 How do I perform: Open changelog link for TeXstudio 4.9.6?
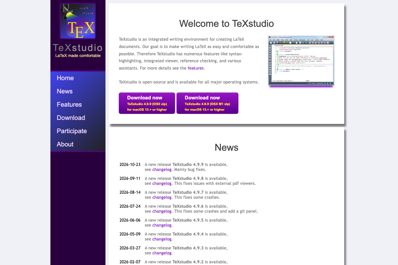point(162,211)
